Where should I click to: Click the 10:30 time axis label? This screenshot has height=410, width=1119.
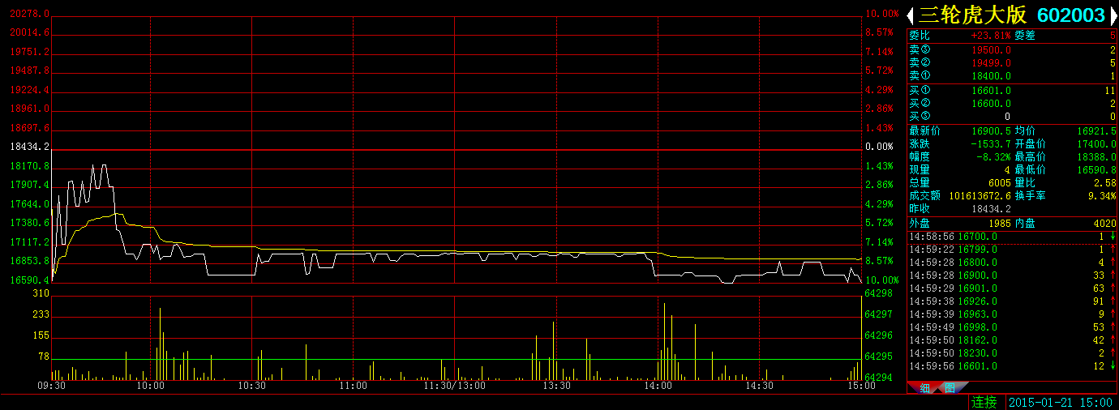(252, 387)
